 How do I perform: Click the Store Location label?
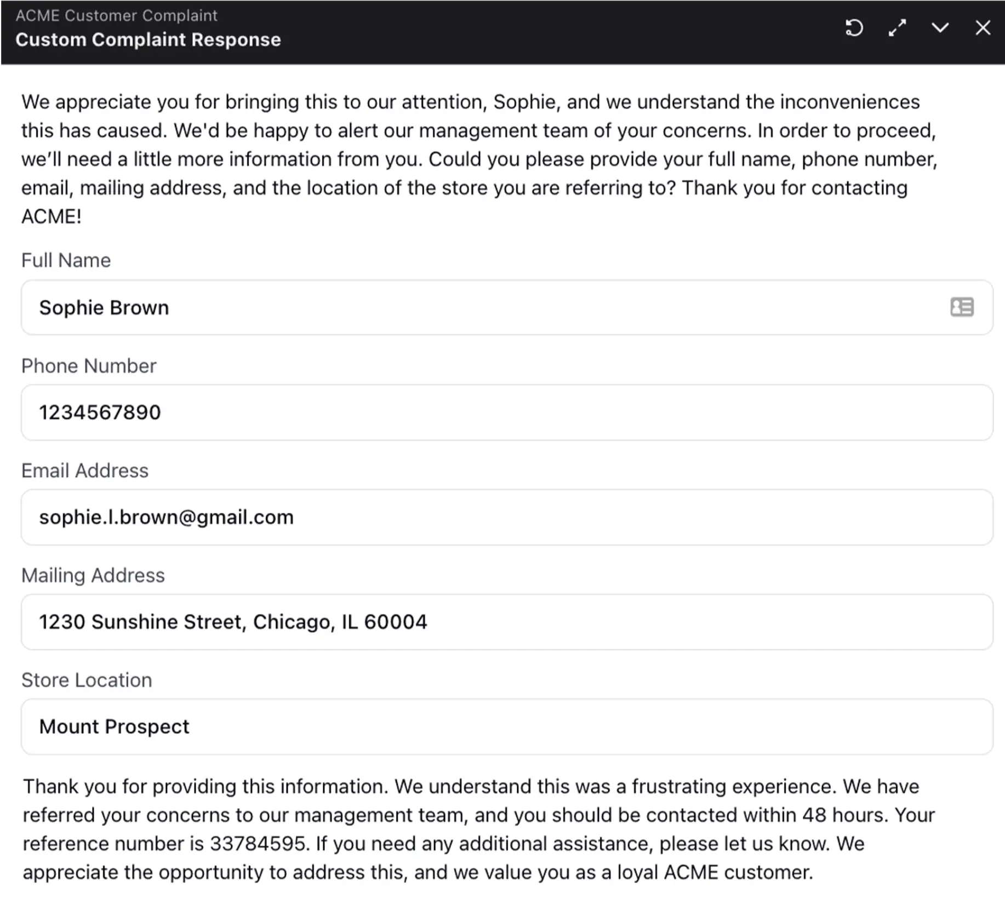pos(86,680)
